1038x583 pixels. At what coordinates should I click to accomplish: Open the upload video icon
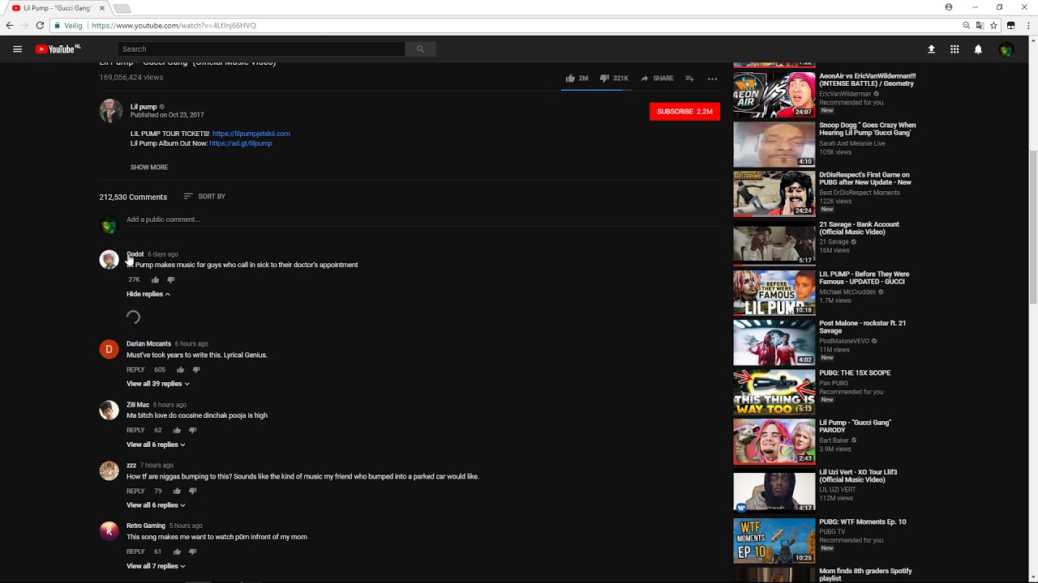[931, 49]
